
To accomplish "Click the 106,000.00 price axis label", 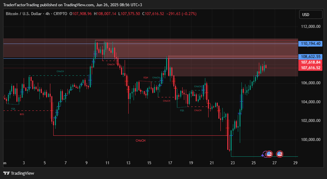I will (311, 83).
